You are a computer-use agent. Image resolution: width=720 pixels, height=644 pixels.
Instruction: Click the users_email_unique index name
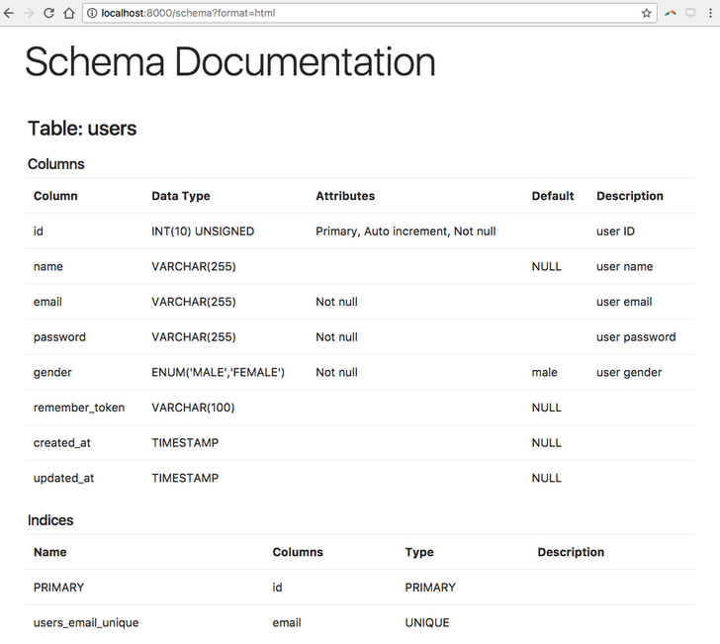[x=86, y=623]
